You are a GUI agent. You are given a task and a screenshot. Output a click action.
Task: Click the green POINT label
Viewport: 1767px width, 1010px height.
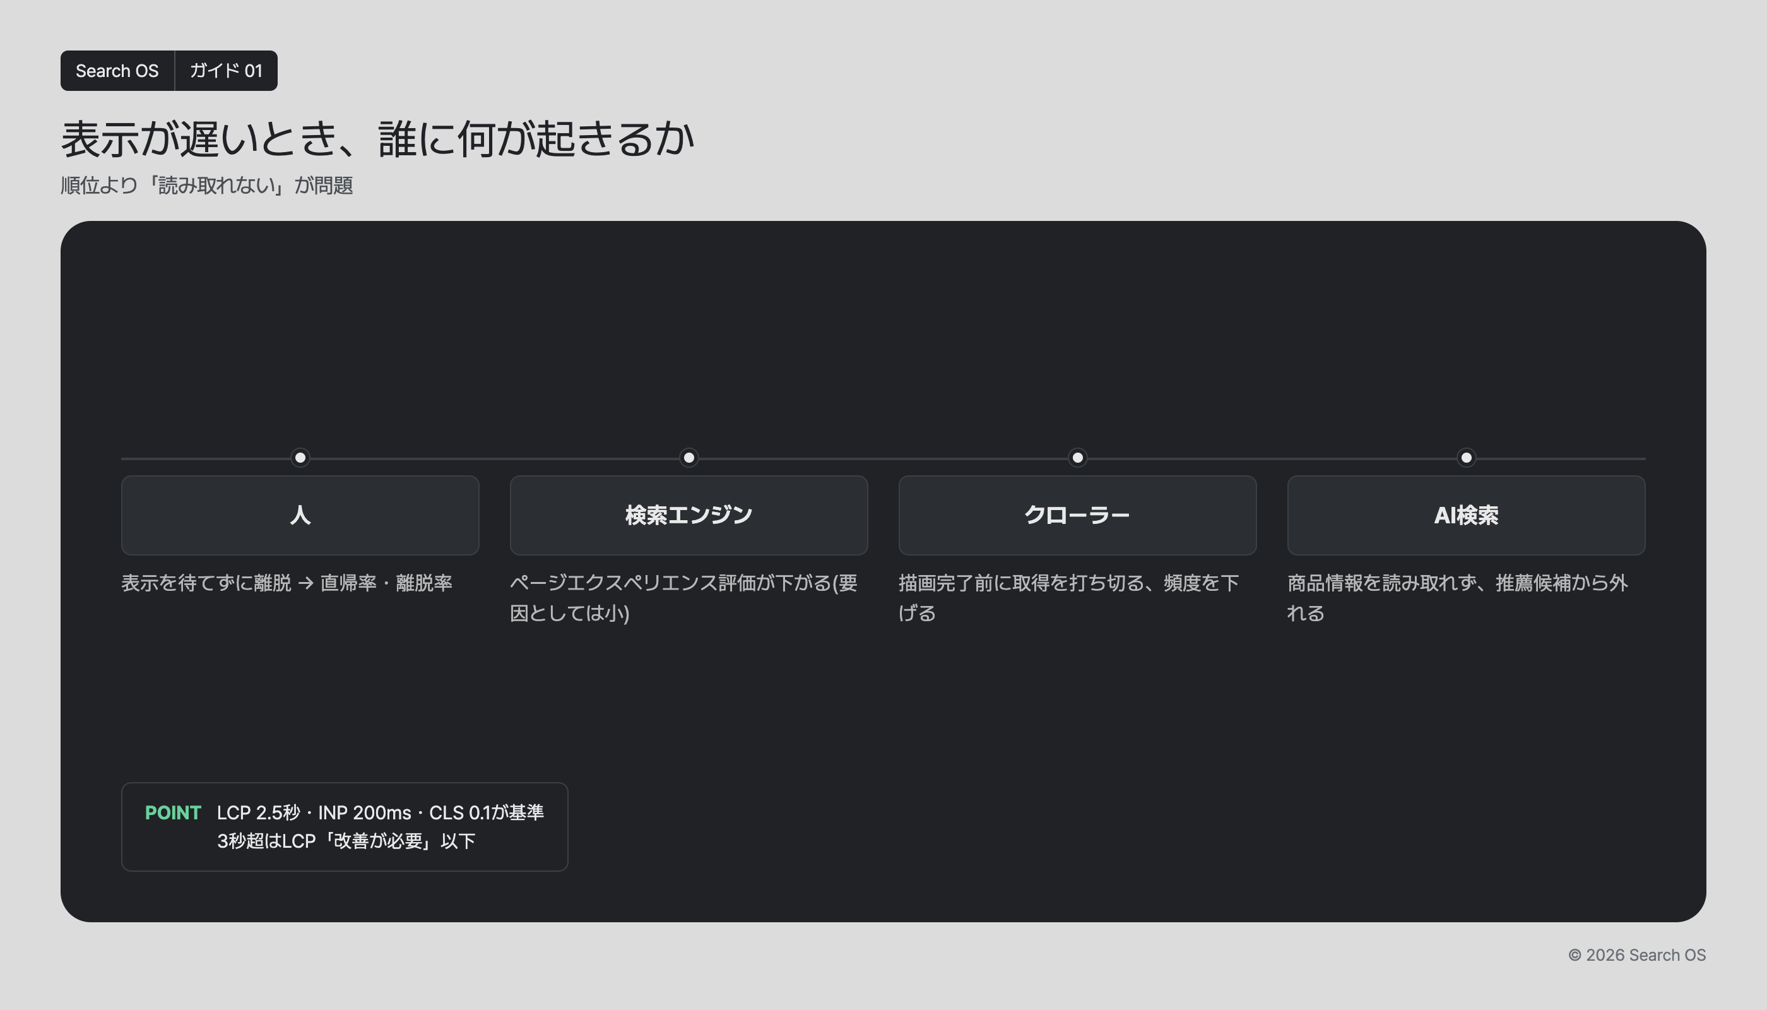pos(173,813)
